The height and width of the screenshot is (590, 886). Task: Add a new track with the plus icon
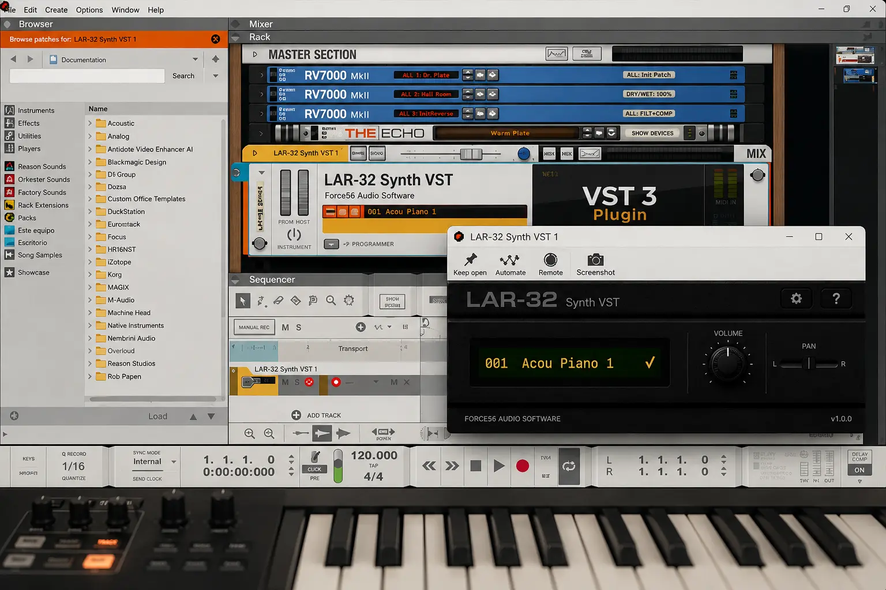pos(296,415)
